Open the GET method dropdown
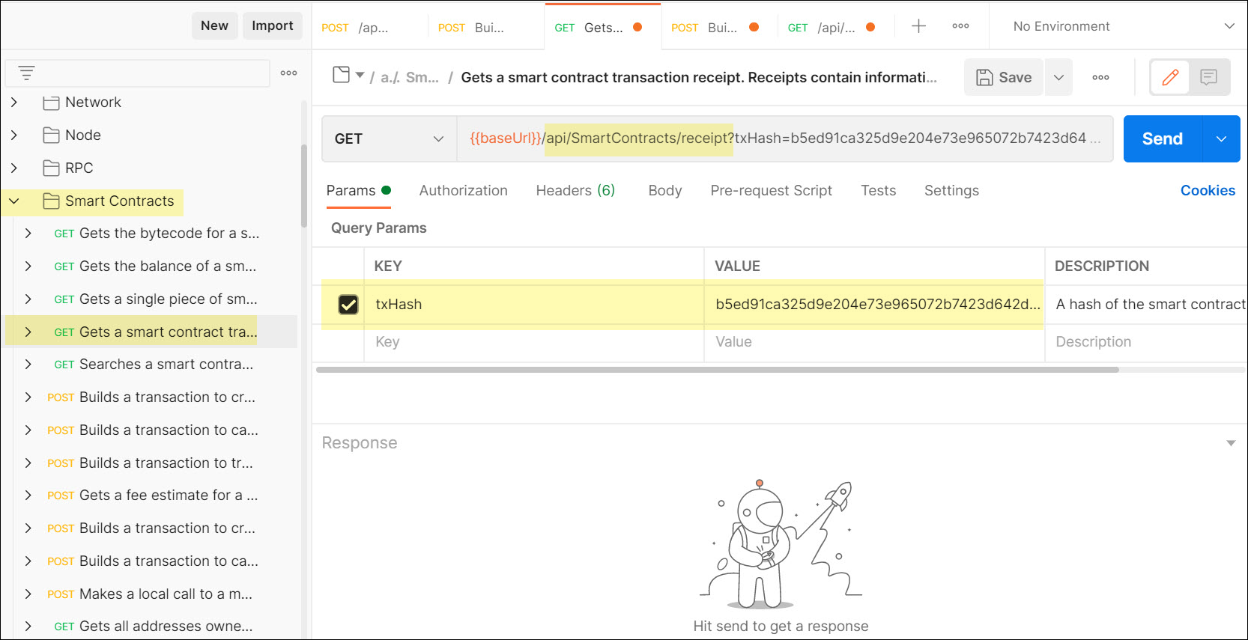Viewport: 1248px width, 640px height. click(389, 138)
